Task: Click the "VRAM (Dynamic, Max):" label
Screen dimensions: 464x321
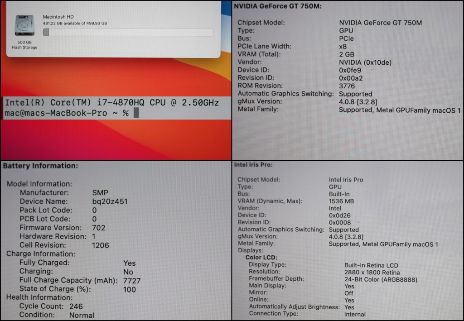Action: pyautogui.click(x=270, y=201)
